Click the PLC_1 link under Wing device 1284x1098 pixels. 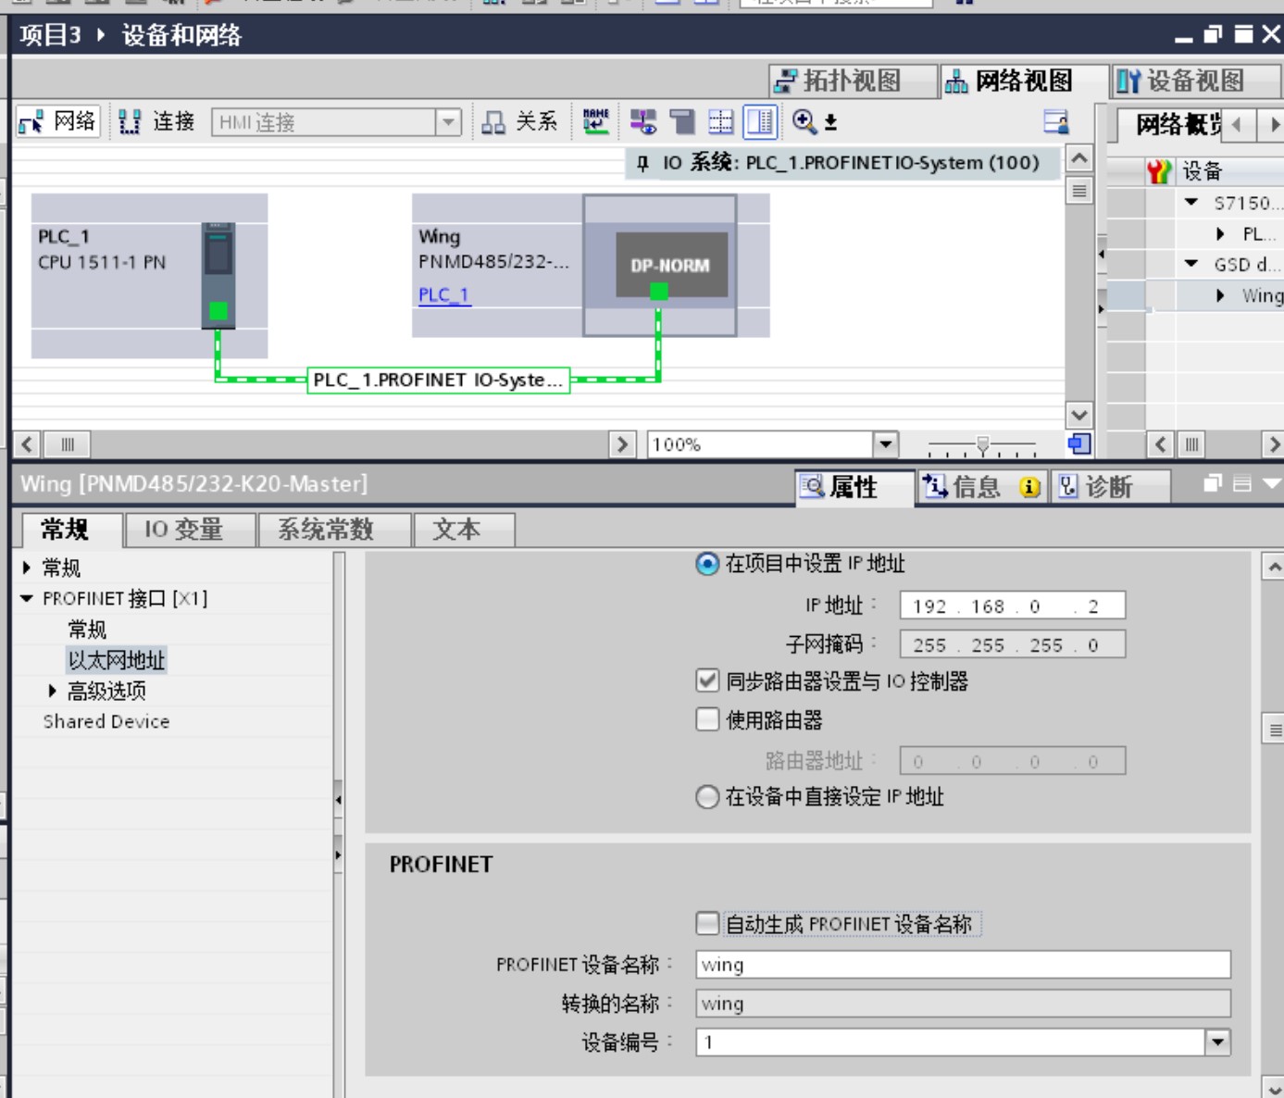coord(444,295)
